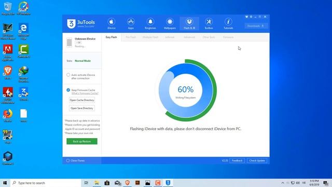This screenshot has width=332, height=187.
Task: Open the blank document file on desktop
Action: (x=23, y=115)
